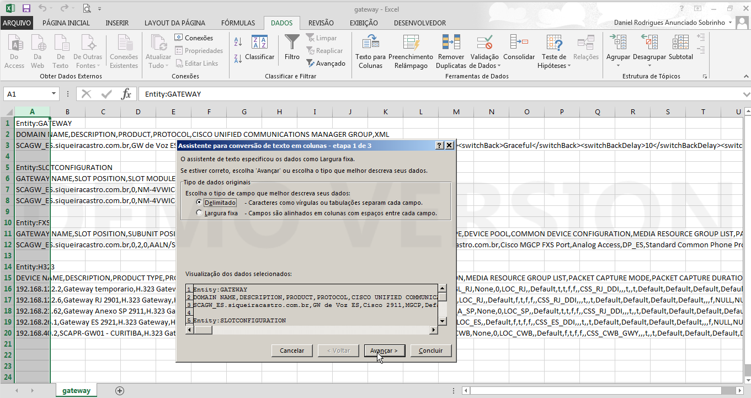751x398 pixels.
Task: Toggle the Filtro funnel button
Action: 292,48
